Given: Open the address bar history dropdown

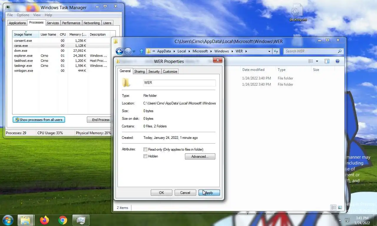Looking at the screenshot, I should point(269,51).
